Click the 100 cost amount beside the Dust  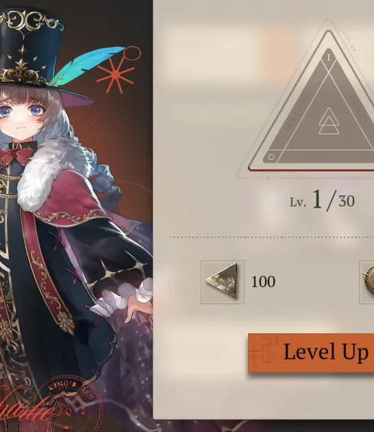pyautogui.click(x=263, y=282)
